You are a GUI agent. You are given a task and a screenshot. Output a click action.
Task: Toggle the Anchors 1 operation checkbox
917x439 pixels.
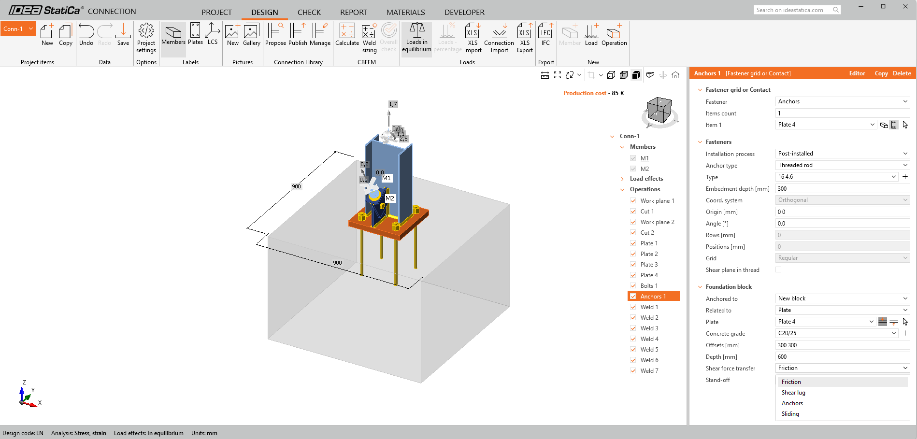tap(633, 297)
